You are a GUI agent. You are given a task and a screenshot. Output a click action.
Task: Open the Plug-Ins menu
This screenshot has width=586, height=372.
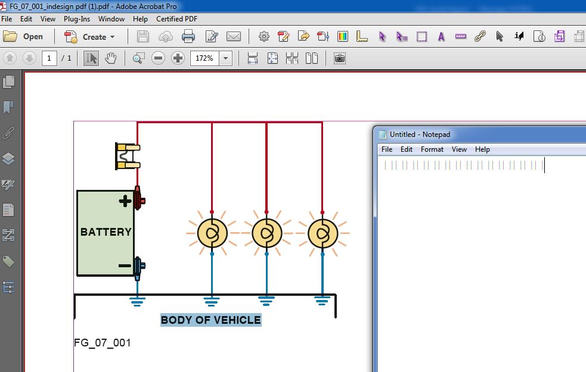pos(76,18)
